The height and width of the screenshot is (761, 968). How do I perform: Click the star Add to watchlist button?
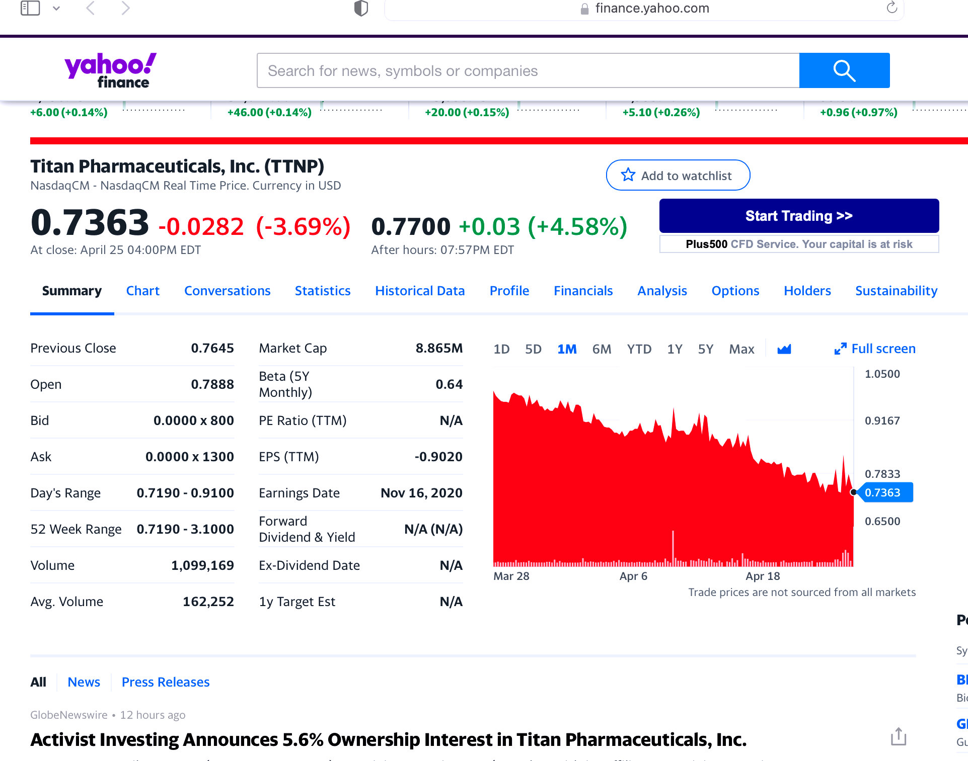click(678, 176)
